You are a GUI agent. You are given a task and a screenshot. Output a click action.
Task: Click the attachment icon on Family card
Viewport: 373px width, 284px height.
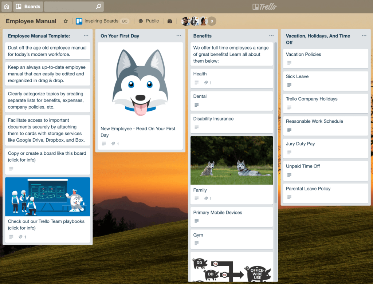pos(206,198)
